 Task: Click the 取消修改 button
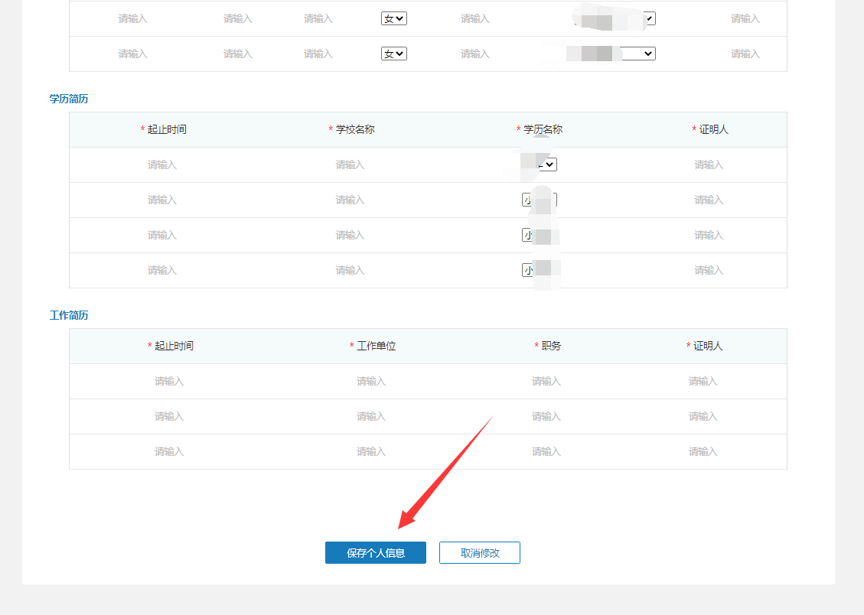click(479, 553)
